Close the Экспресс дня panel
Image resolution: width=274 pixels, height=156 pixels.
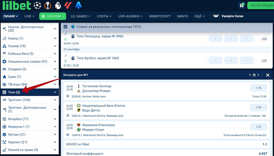[x=268, y=75]
